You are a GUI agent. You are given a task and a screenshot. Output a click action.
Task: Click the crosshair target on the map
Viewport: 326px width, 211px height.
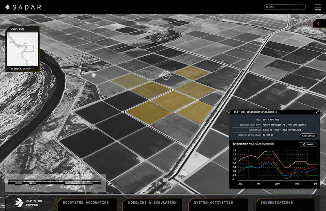166,75
